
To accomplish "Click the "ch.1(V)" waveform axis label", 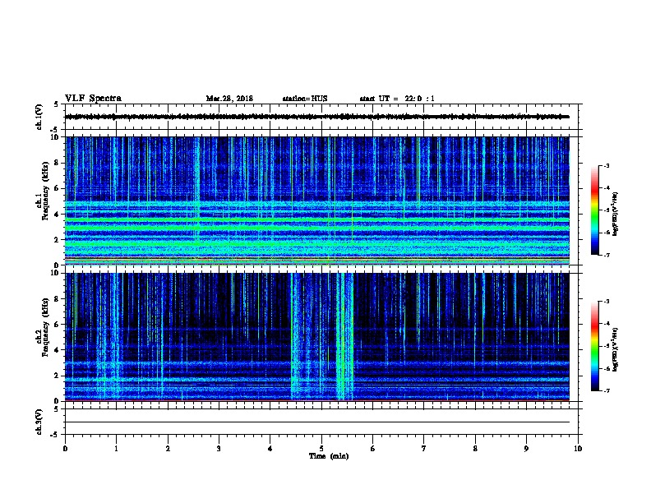I will click(39, 117).
